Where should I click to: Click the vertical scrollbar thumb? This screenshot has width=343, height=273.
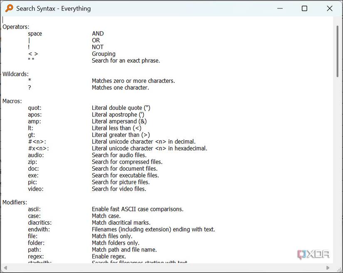(x=338, y=51)
